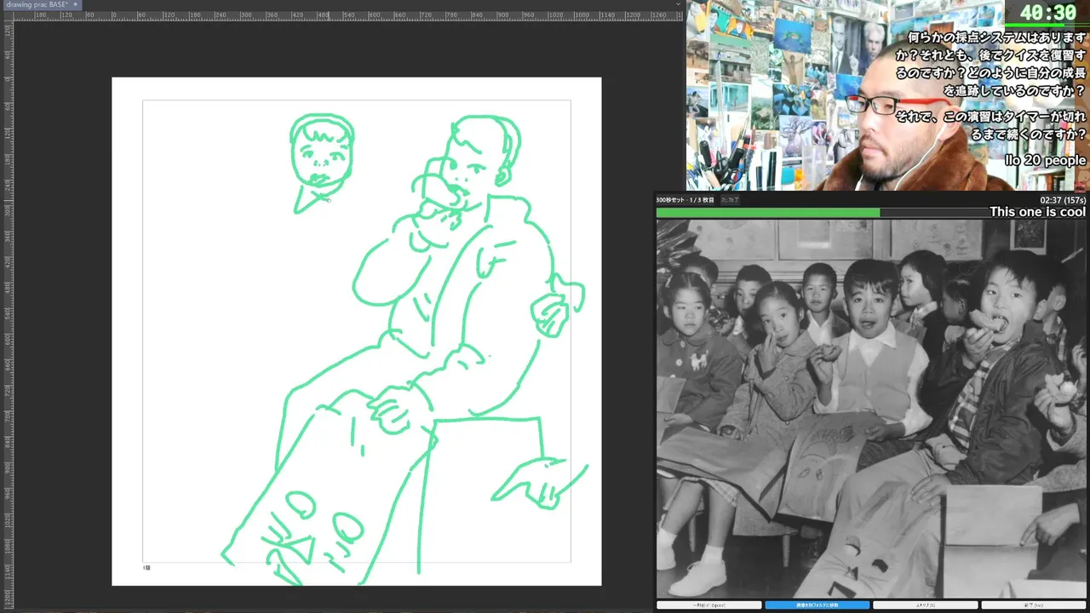The height and width of the screenshot is (613, 1090).
Task: Click the '300秒セット - 1 / 3 枚目' label
Action: click(685, 200)
